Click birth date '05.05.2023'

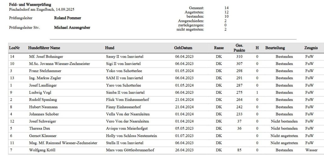click(x=184, y=129)
